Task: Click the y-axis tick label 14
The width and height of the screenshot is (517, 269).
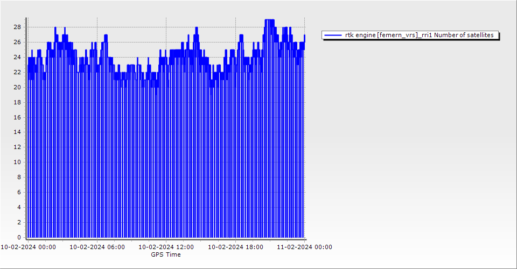Action: [17, 132]
